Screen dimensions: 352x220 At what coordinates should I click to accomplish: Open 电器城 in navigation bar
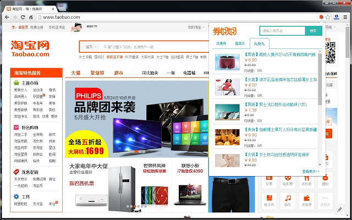(x=189, y=73)
